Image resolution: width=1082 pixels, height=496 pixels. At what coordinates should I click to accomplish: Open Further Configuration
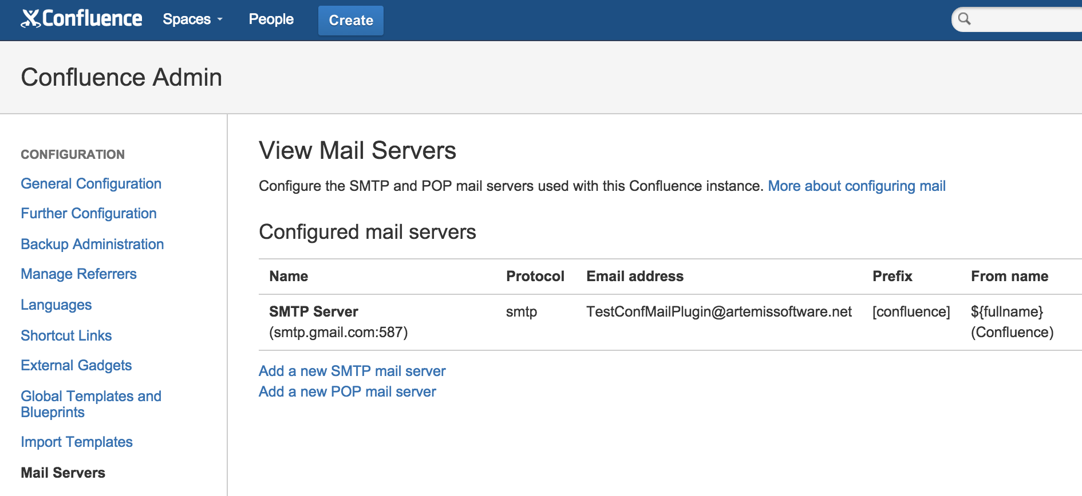point(89,213)
